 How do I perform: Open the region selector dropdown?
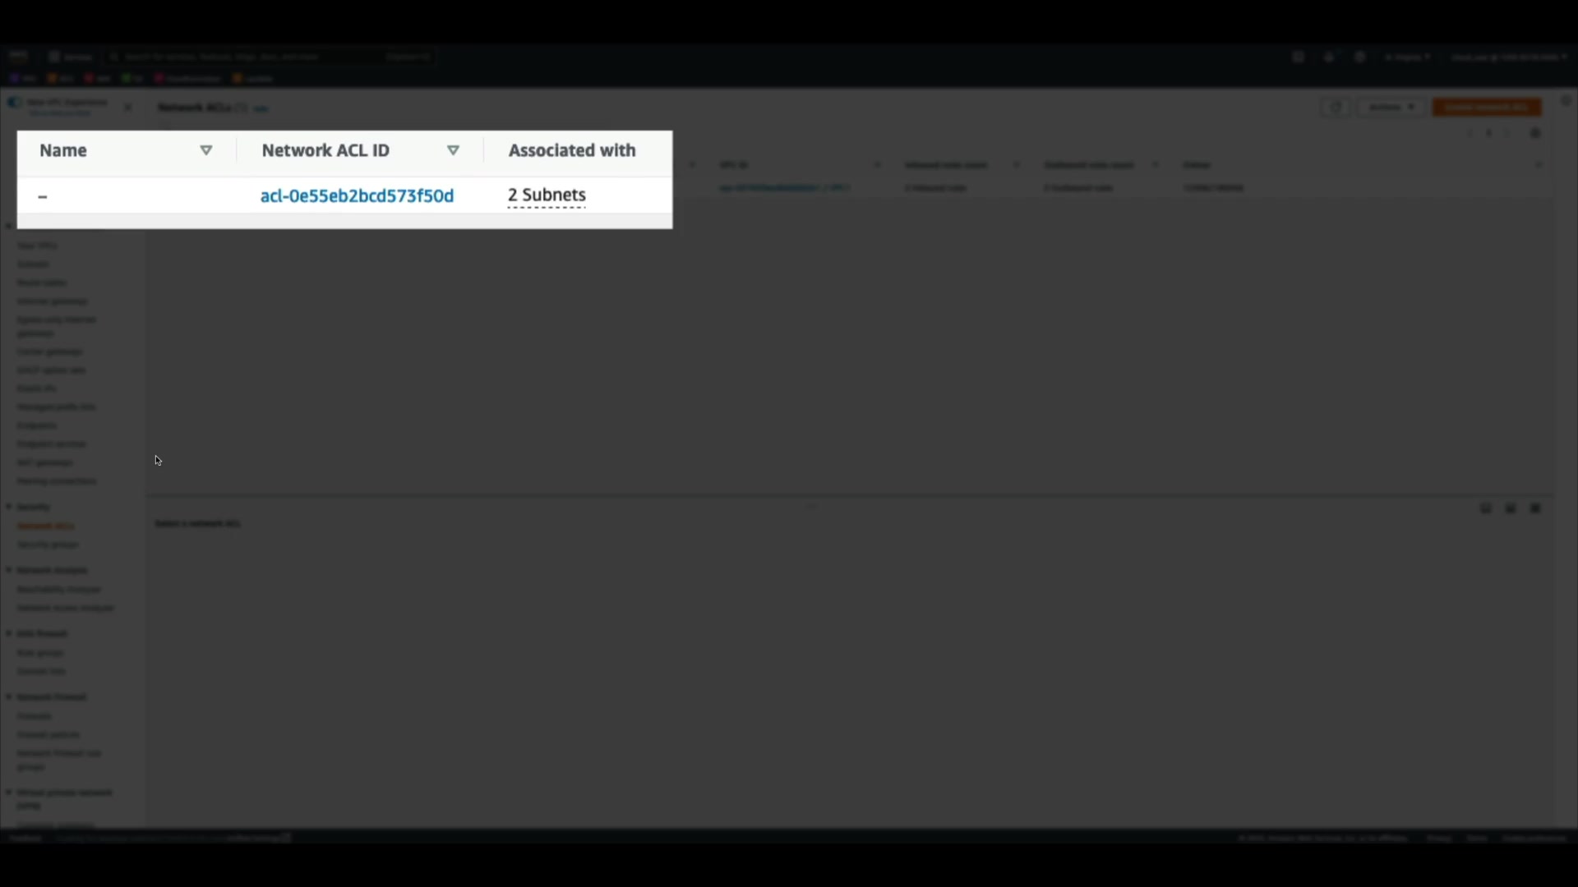pos(1407,57)
